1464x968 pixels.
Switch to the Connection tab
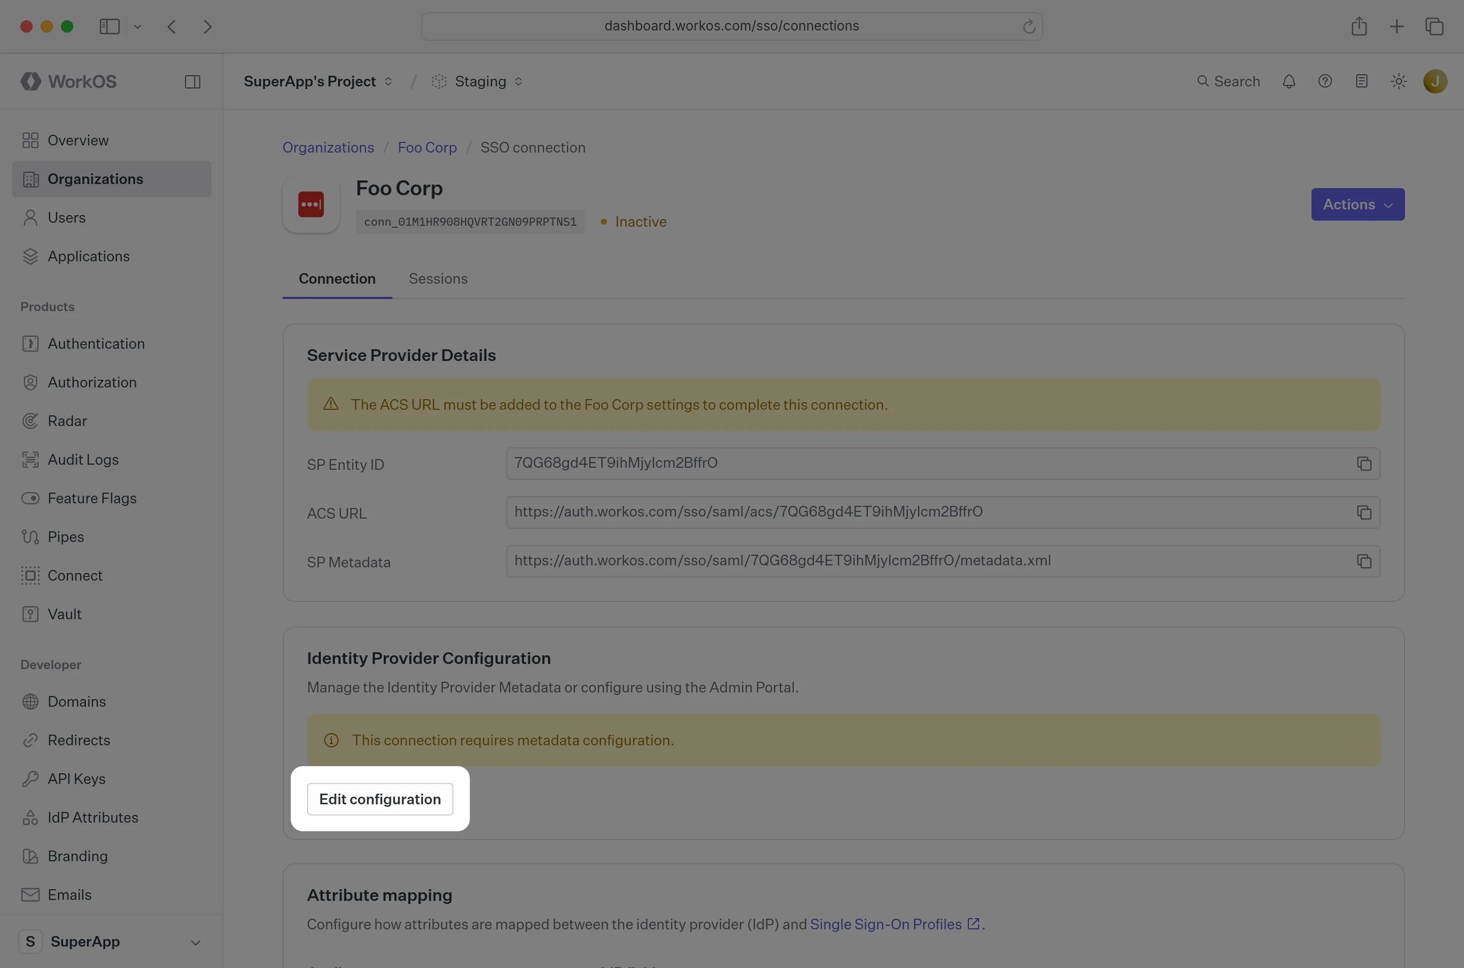tap(337, 279)
